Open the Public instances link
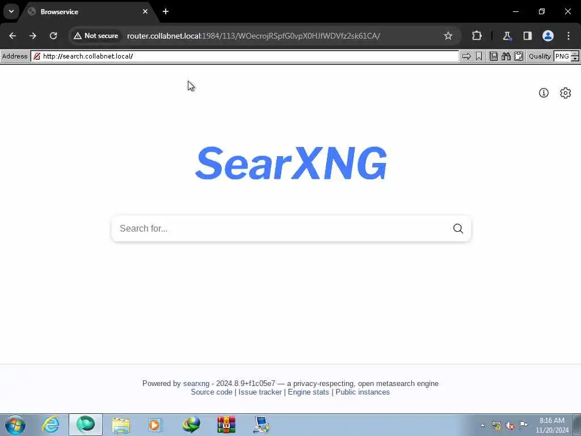This screenshot has height=436, width=581. pos(363,392)
